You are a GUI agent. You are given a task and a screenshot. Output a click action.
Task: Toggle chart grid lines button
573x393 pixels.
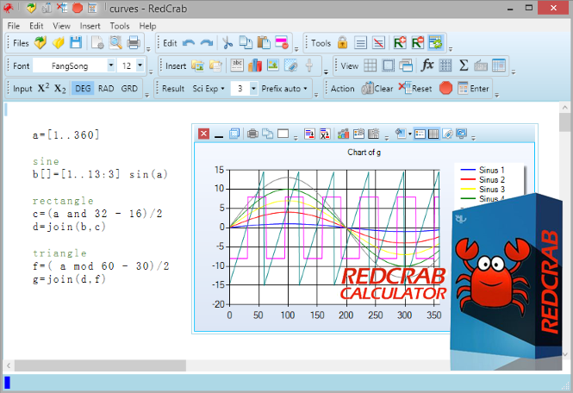tap(433, 134)
